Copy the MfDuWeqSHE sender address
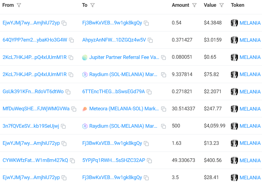 (x=74, y=109)
